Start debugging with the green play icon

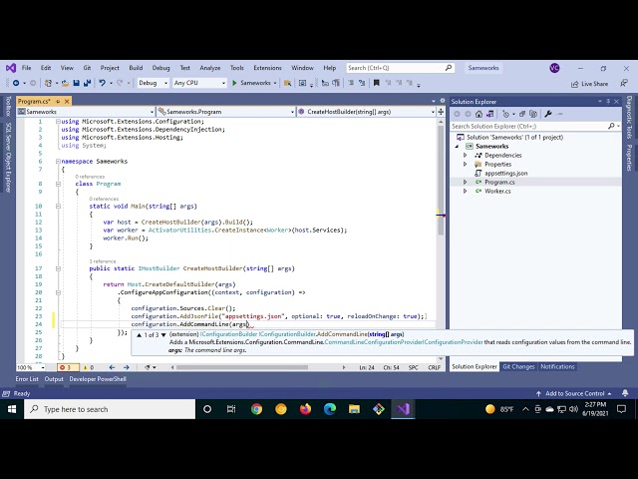(x=234, y=83)
